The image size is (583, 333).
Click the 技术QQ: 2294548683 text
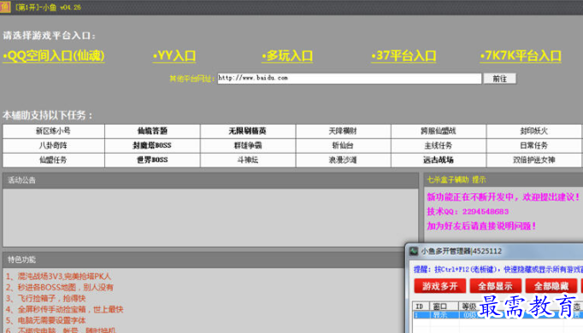pos(468,212)
